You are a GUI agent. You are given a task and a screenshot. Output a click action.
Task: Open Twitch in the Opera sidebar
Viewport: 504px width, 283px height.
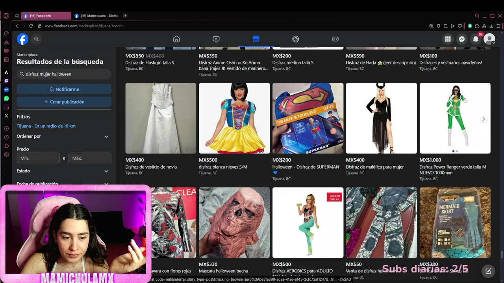tap(6, 81)
